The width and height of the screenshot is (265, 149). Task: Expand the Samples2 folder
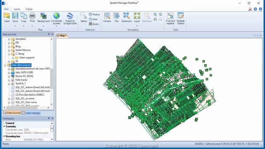(9, 39)
